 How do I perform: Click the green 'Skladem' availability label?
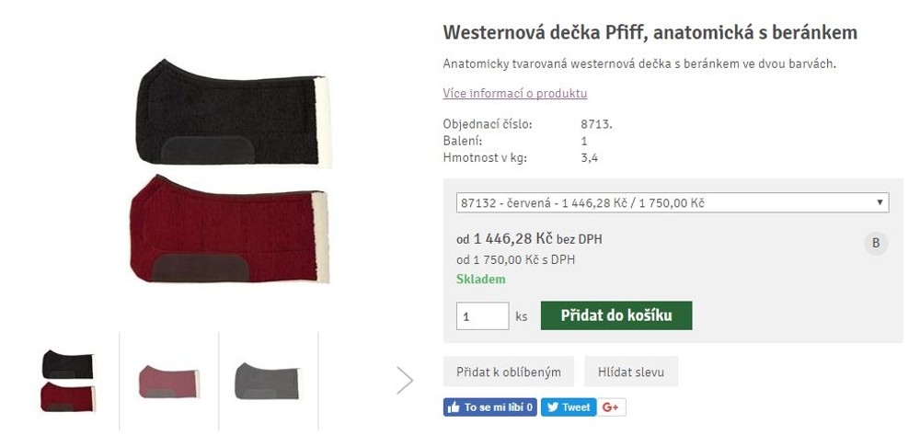coord(480,280)
